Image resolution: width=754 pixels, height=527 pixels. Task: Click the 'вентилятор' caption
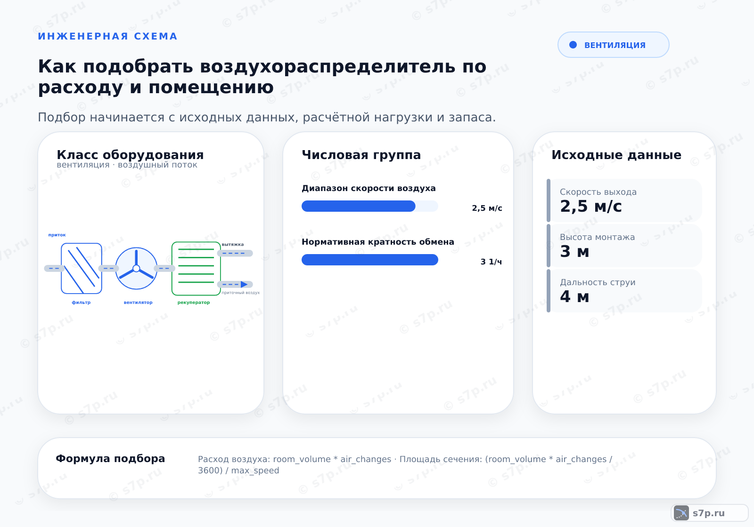[138, 303]
